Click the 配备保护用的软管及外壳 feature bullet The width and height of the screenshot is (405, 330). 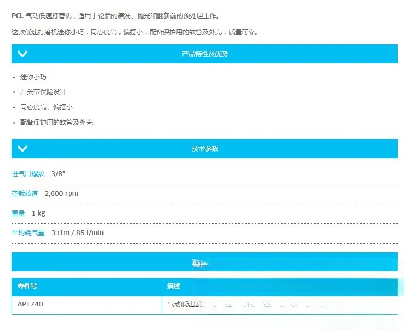(56, 122)
